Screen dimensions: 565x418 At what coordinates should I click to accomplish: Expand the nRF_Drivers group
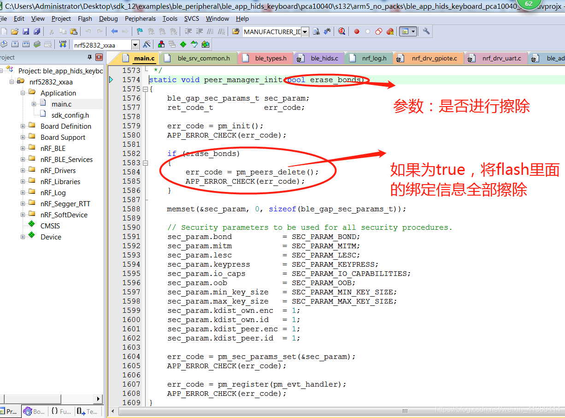pyautogui.click(x=23, y=170)
